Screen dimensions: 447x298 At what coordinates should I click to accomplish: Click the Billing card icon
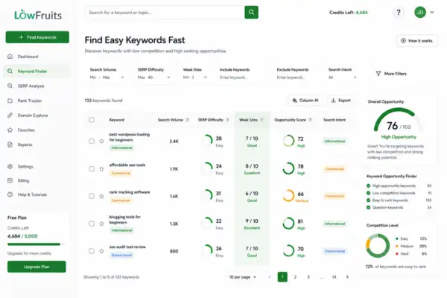pyautogui.click(x=10, y=180)
